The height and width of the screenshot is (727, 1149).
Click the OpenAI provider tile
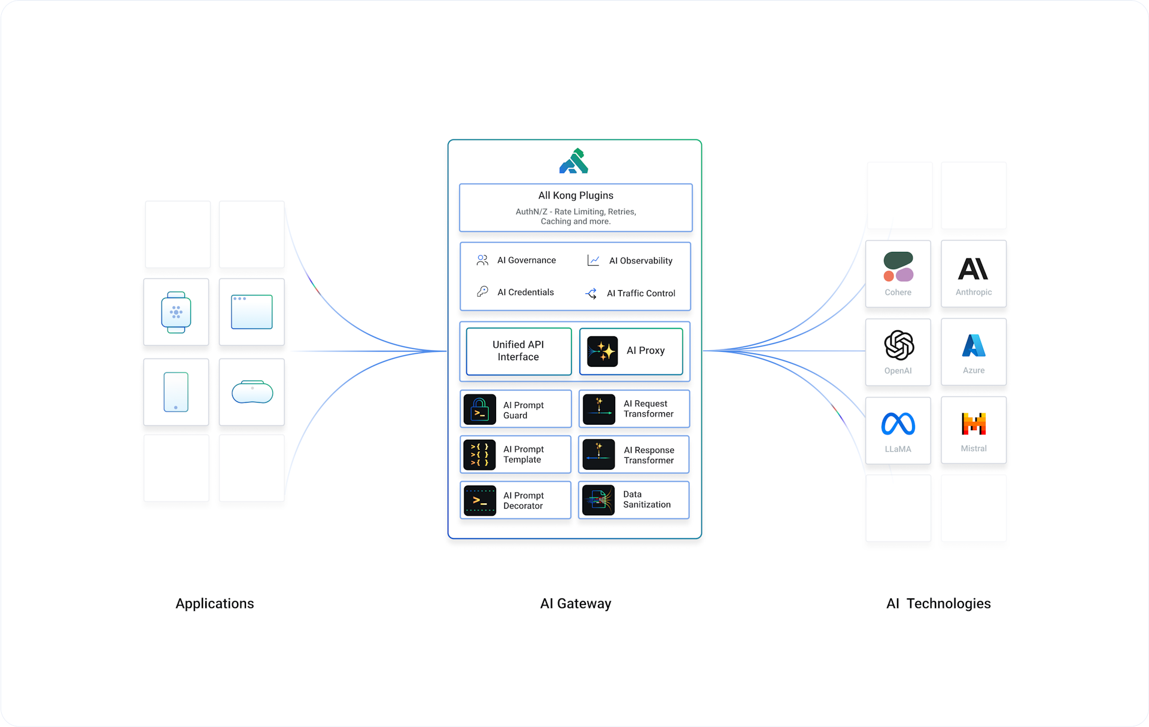coord(898,352)
